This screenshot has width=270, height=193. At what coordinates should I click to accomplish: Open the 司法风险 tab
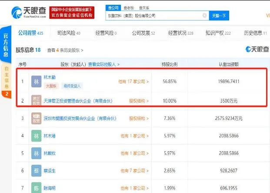69,33
